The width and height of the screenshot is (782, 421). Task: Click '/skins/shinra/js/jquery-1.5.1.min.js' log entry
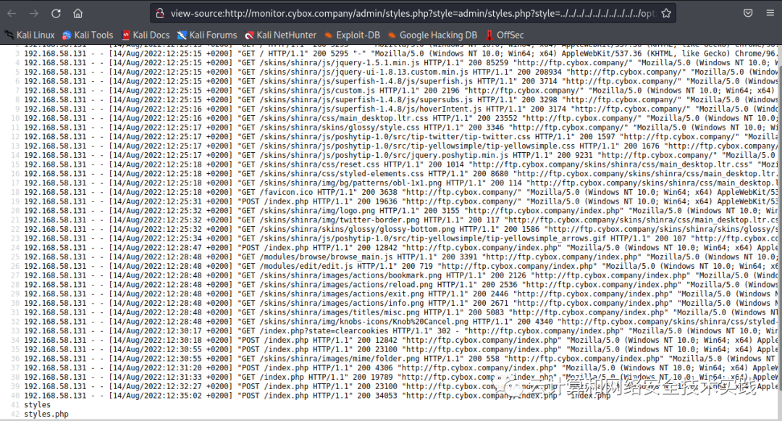(340, 63)
